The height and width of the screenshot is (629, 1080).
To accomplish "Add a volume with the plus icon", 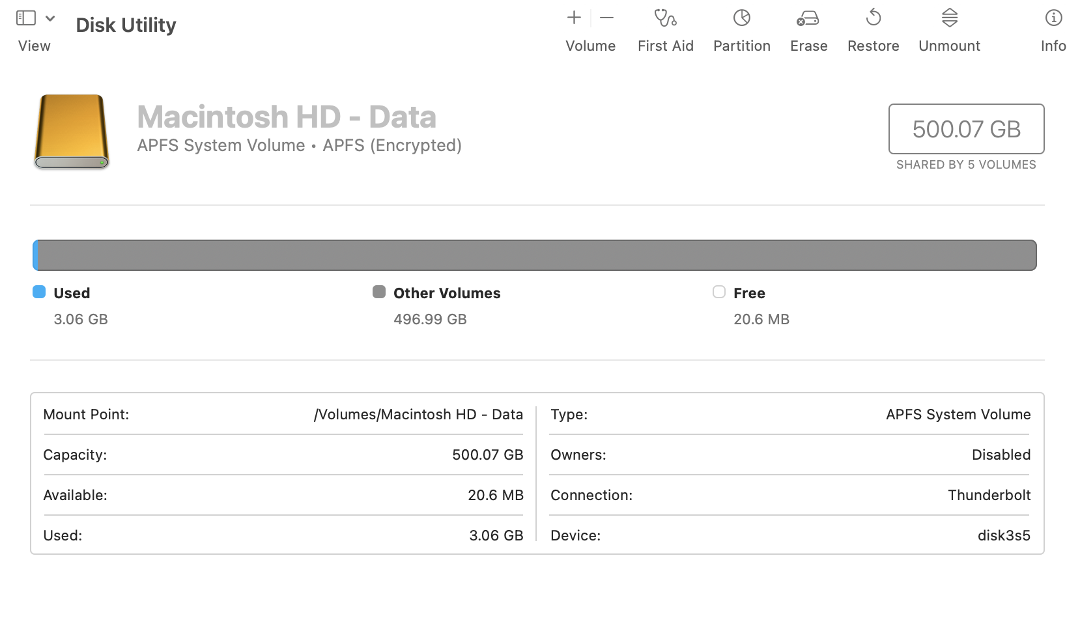I will (x=574, y=18).
